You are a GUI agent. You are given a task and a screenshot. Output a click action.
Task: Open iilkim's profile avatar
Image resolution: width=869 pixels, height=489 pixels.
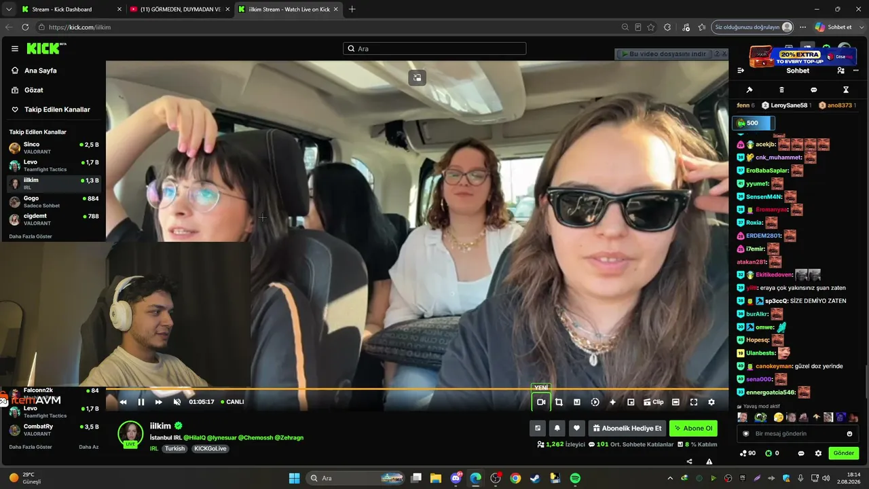[x=130, y=434]
